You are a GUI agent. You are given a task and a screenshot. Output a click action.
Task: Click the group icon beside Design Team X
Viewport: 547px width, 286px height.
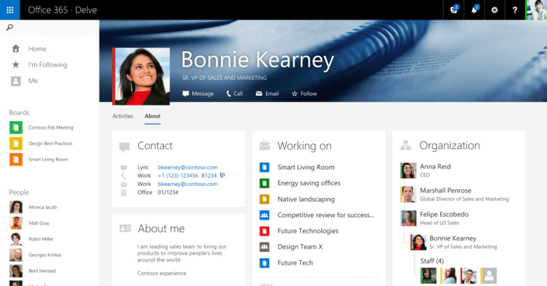click(264, 247)
